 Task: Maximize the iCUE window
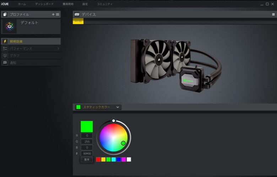267,4
